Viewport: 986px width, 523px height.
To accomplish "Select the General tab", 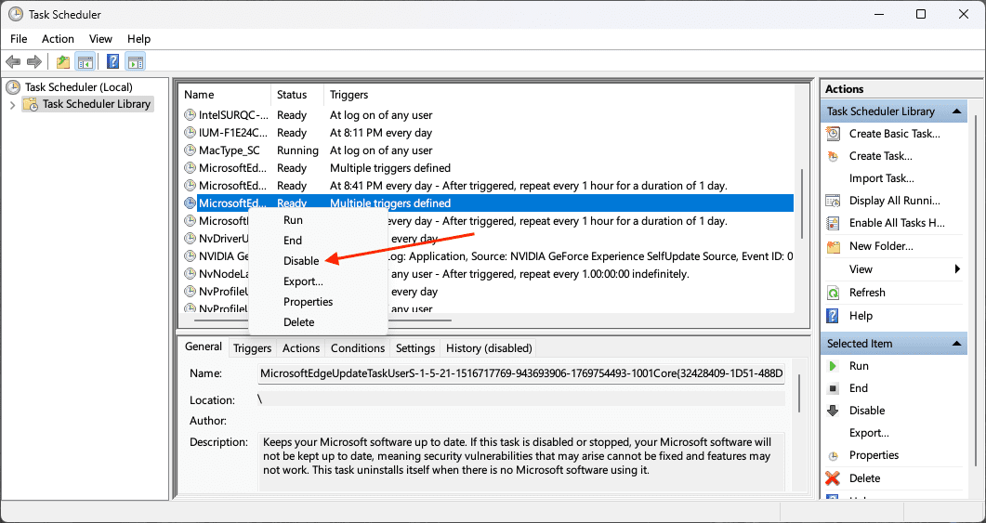I will coord(204,346).
